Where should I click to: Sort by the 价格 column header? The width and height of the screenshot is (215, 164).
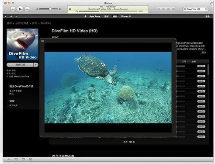194,61
